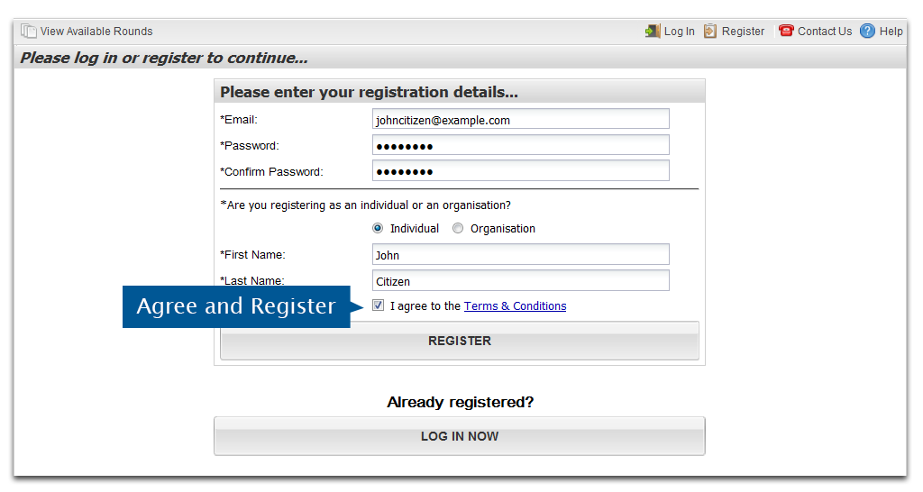Open the Terms & Conditions link
This screenshot has height=492, width=923.
point(515,306)
